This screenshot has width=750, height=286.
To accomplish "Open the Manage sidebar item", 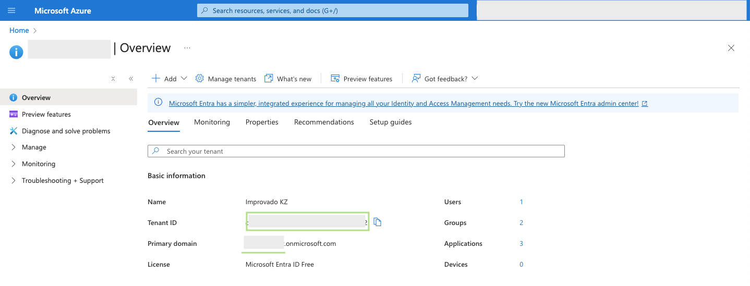I will (34, 147).
